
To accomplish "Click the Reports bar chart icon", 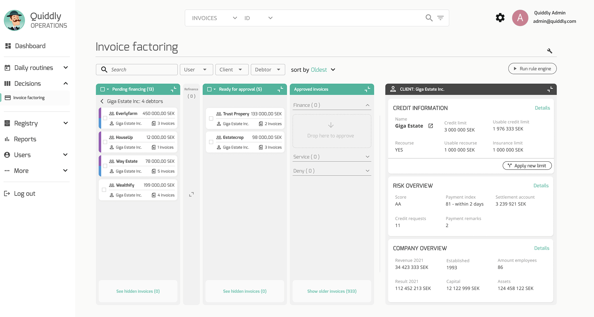I will click(7, 139).
